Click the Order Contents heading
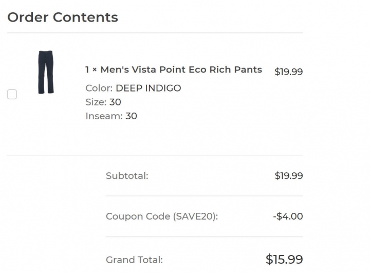 (63, 17)
